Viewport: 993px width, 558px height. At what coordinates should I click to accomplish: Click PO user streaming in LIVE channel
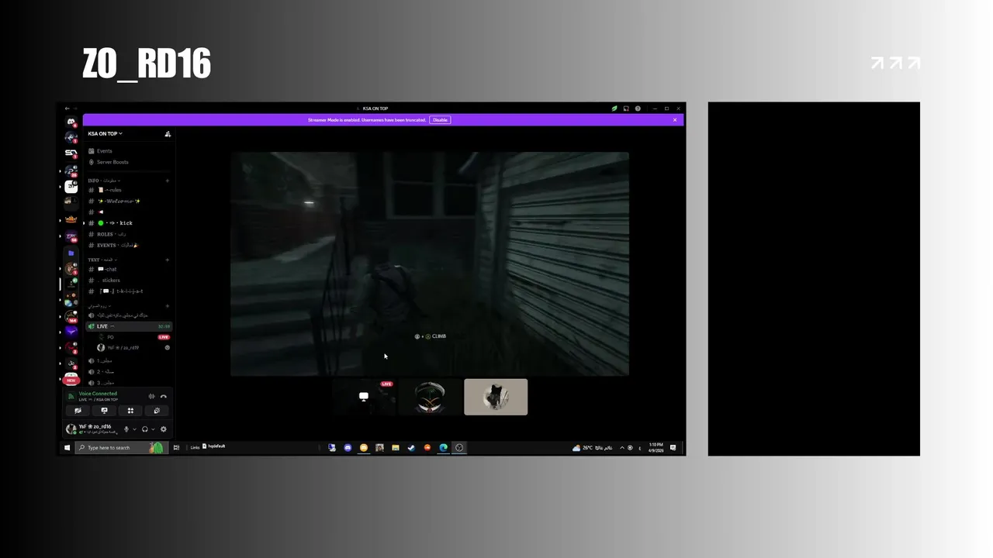click(x=133, y=337)
